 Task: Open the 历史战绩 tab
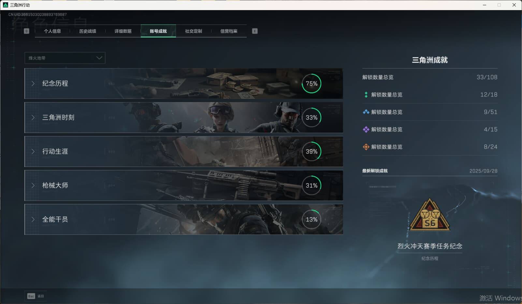pos(88,31)
